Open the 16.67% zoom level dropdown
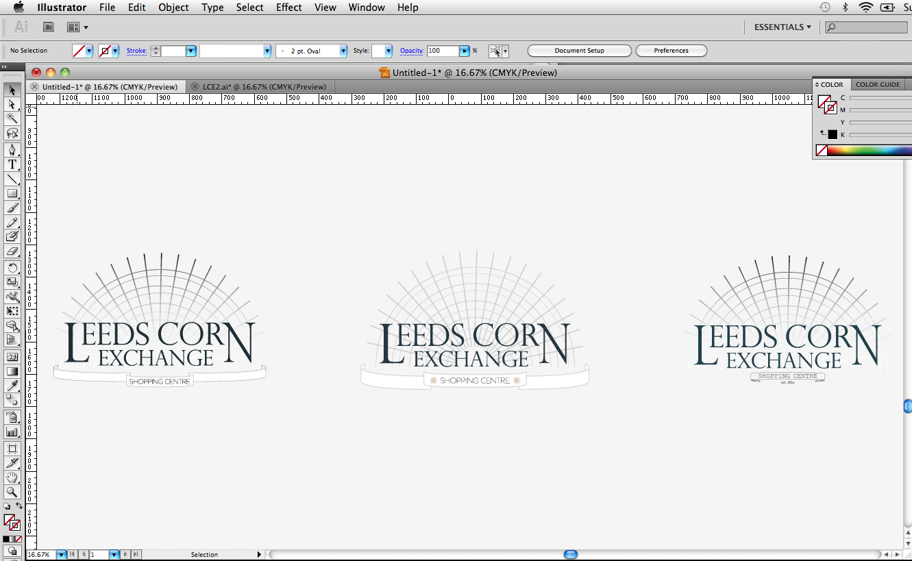The width and height of the screenshot is (912, 561). click(62, 555)
